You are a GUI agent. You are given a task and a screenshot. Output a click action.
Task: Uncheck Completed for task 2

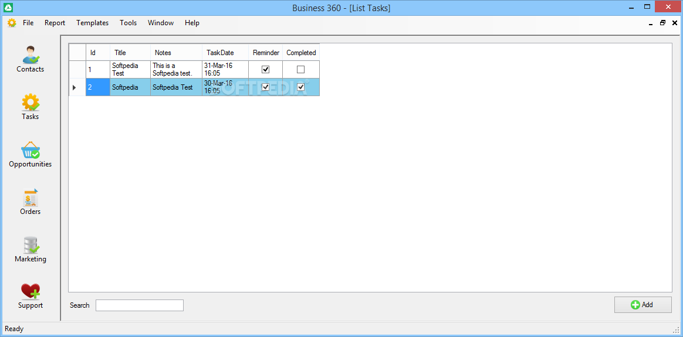tap(300, 87)
